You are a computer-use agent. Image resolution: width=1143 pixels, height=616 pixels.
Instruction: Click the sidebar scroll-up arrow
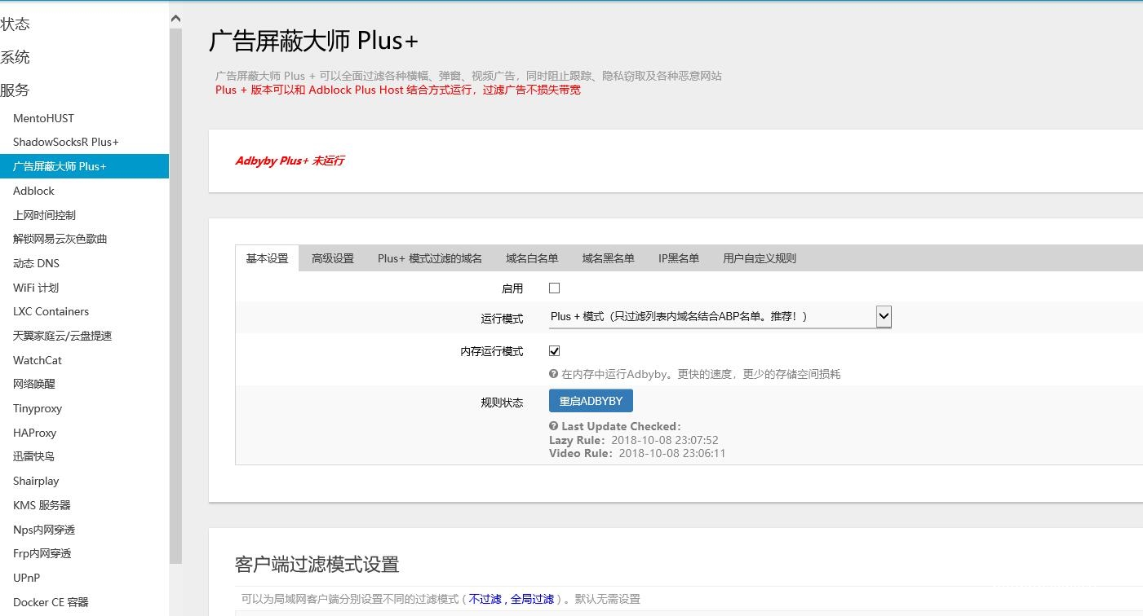(175, 19)
